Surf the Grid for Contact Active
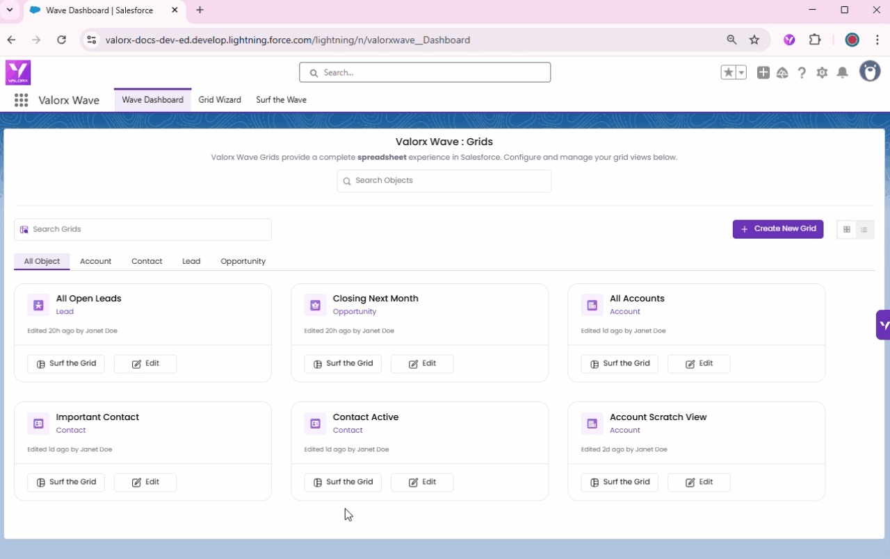Viewport: 890px width, 559px height. (343, 483)
